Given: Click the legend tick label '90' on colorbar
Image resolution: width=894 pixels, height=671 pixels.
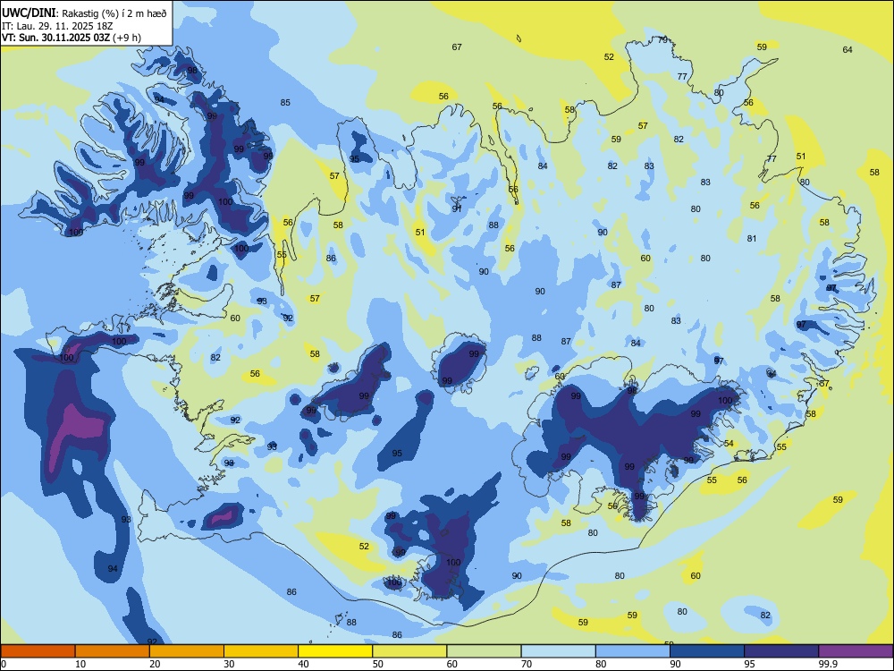Looking at the screenshot, I should click(x=676, y=664).
